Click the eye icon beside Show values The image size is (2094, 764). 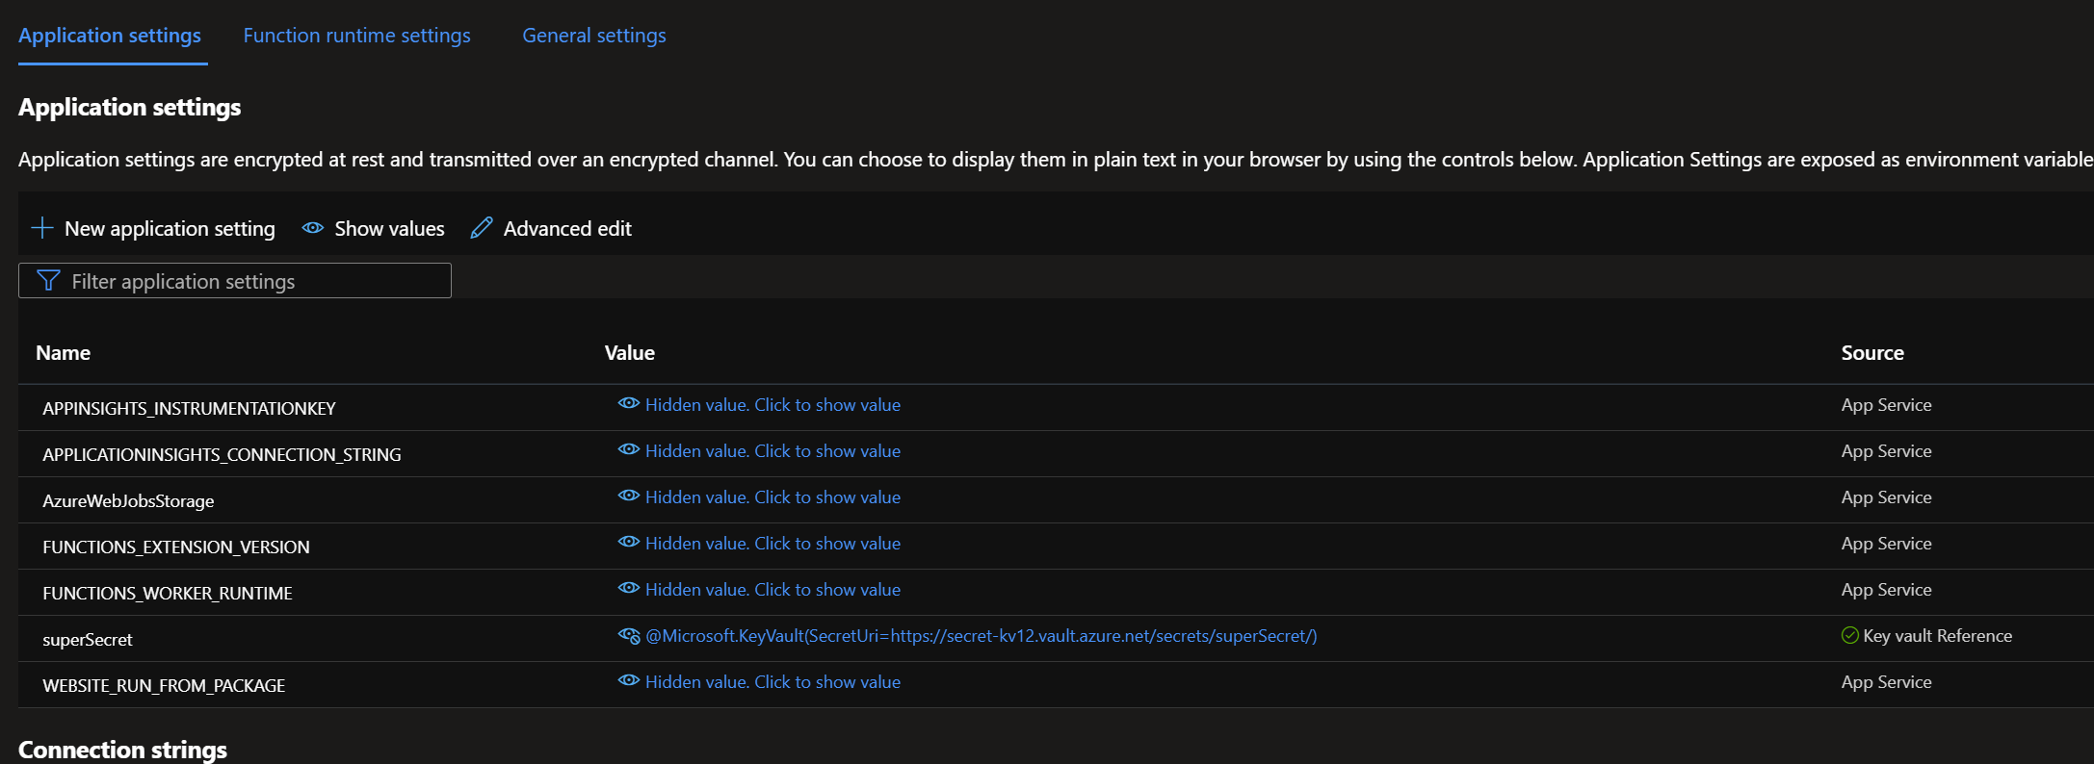[313, 228]
